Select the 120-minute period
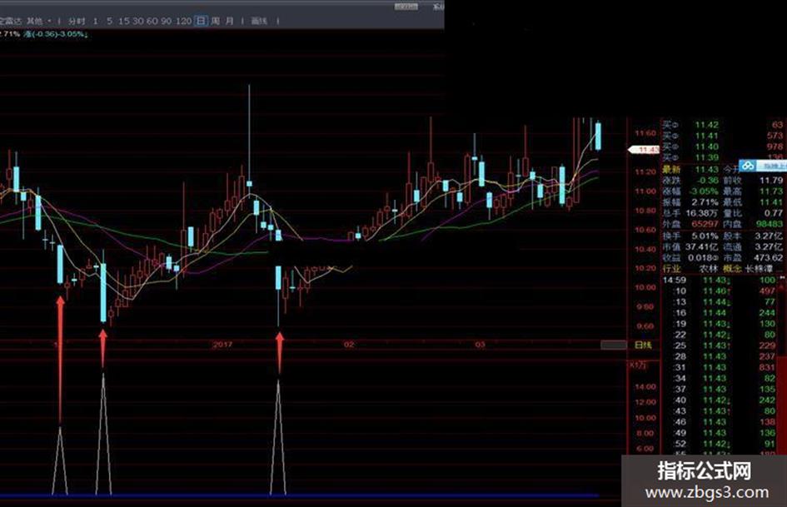The image size is (787, 507). [184, 21]
